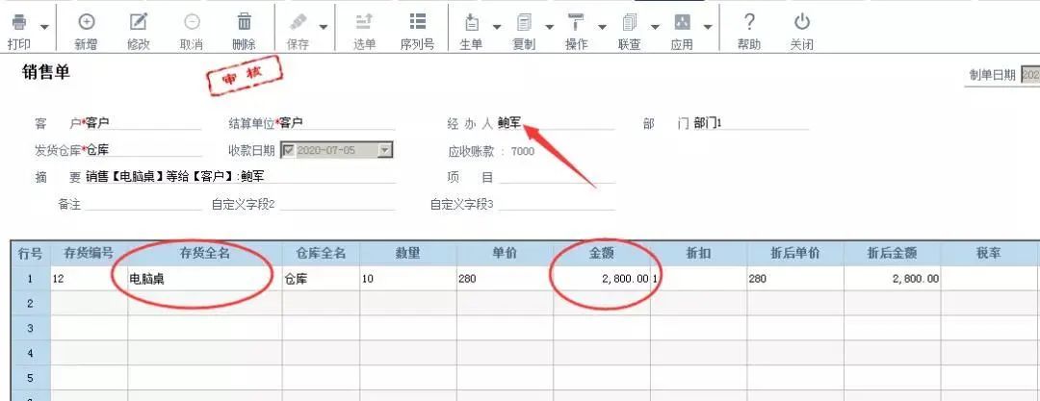Screen dimensions: 1040x401
Task: Expand the 操作 dropdown arrow
Action: [x=602, y=27]
